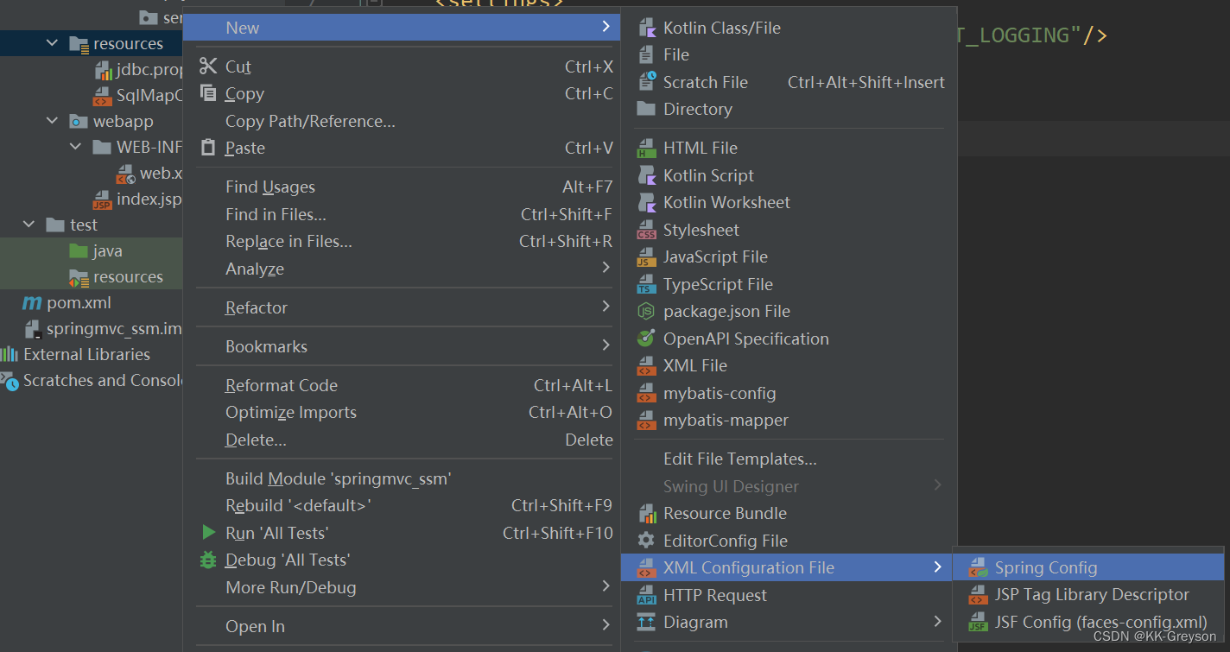Click the TypeScript File icon
The width and height of the screenshot is (1230, 652).
[647, 284]
